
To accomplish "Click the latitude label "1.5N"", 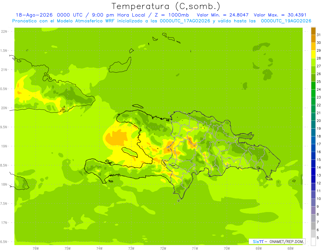I will tap(4, 51).
